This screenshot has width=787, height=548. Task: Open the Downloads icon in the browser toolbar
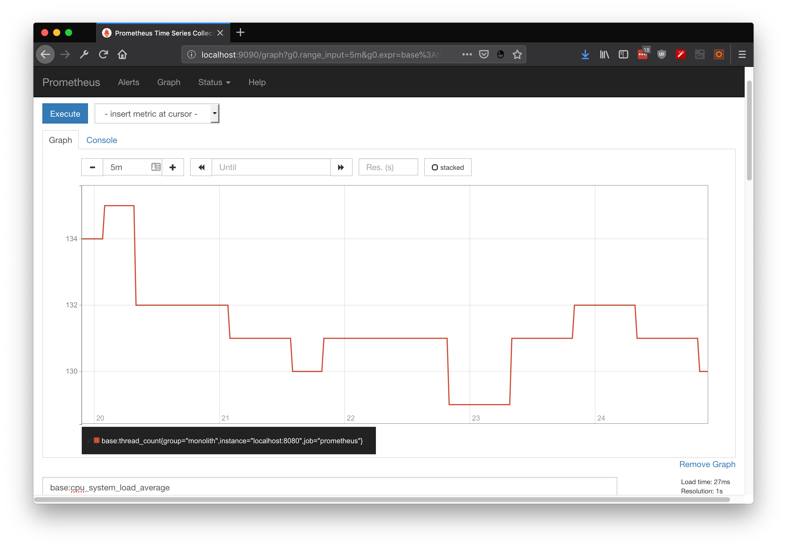[x=585, y=54]
